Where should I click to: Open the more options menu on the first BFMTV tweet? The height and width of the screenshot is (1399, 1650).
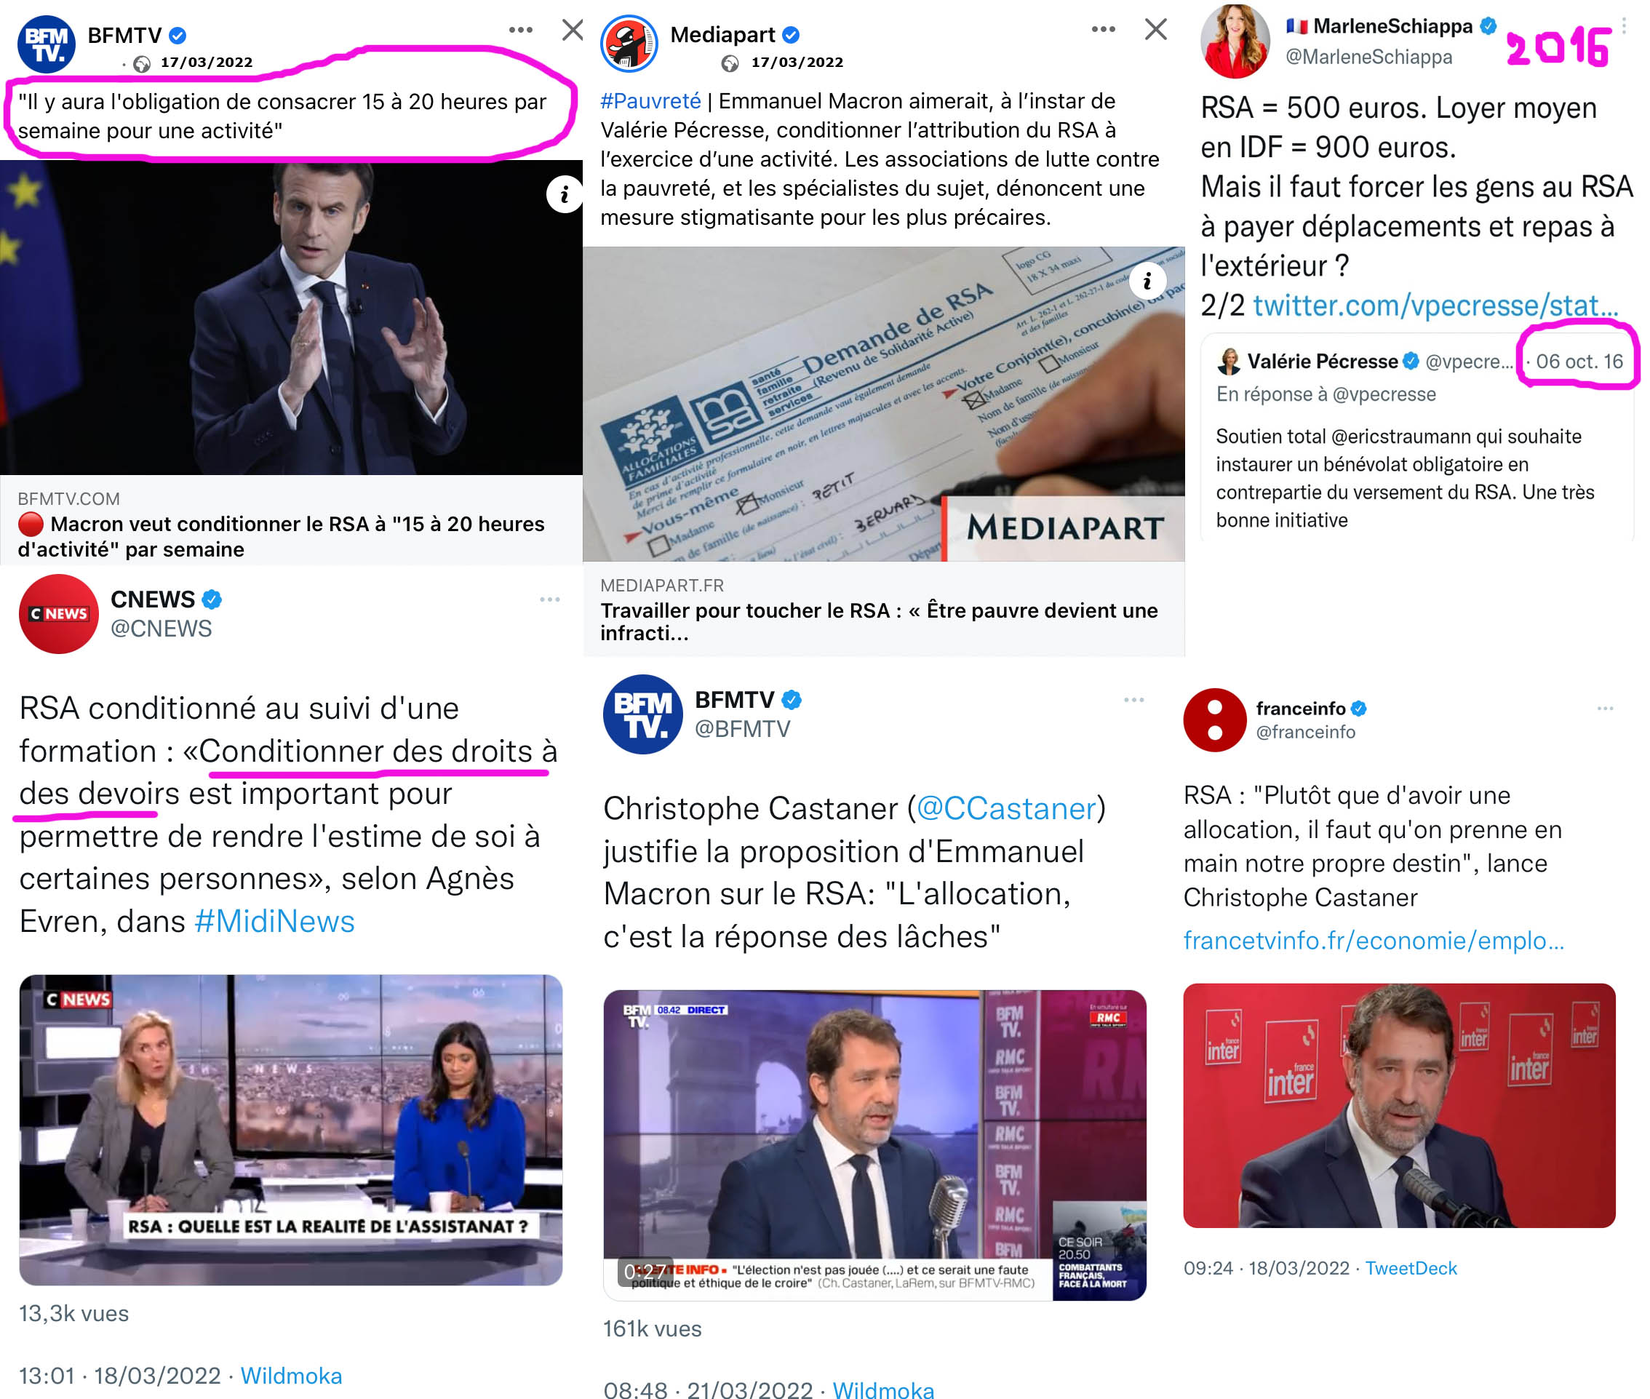tap(520, 30)
